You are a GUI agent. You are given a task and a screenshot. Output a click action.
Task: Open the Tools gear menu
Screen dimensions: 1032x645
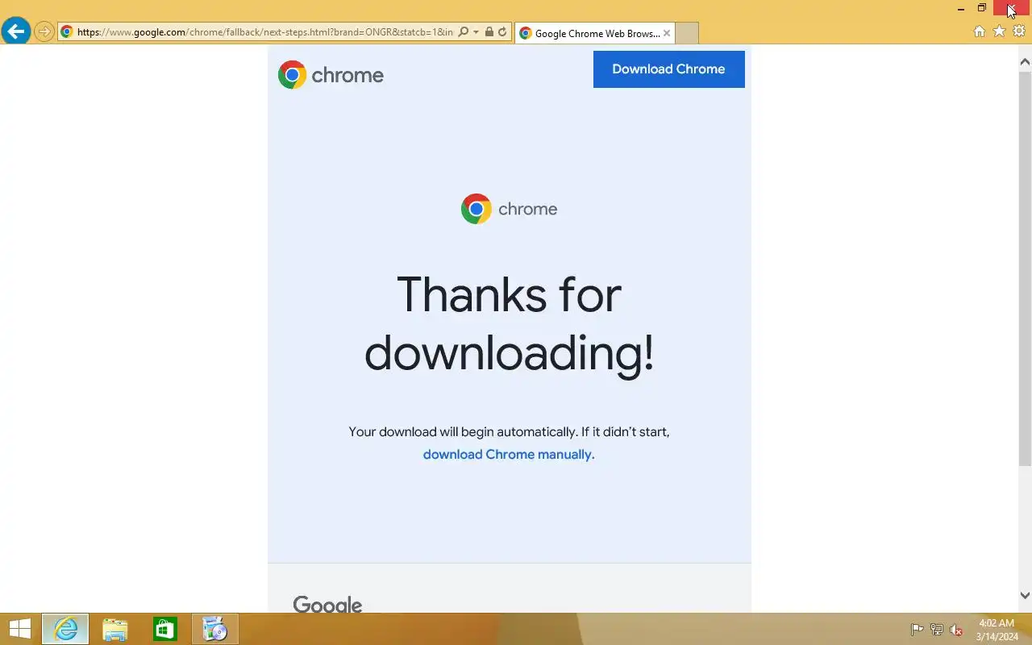1019,31
